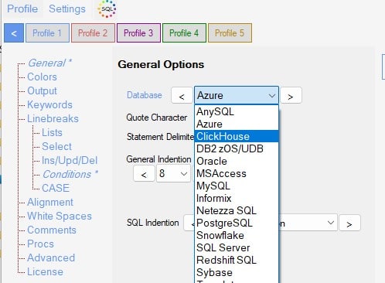Click the Database label link
Image resolution: width=385 pixels, height=283 pixels.
point(145,95)
